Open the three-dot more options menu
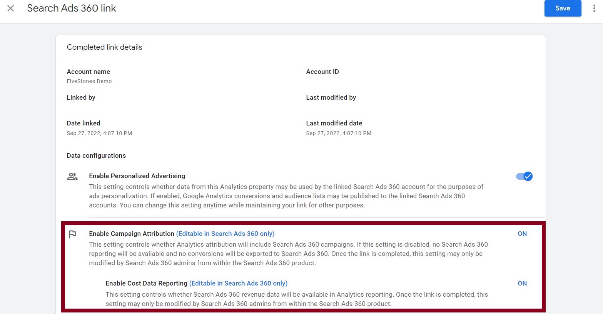 click(594, 8)
